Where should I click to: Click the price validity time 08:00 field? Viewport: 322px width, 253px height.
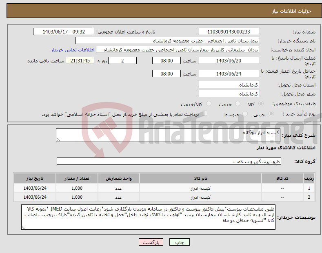167,73
